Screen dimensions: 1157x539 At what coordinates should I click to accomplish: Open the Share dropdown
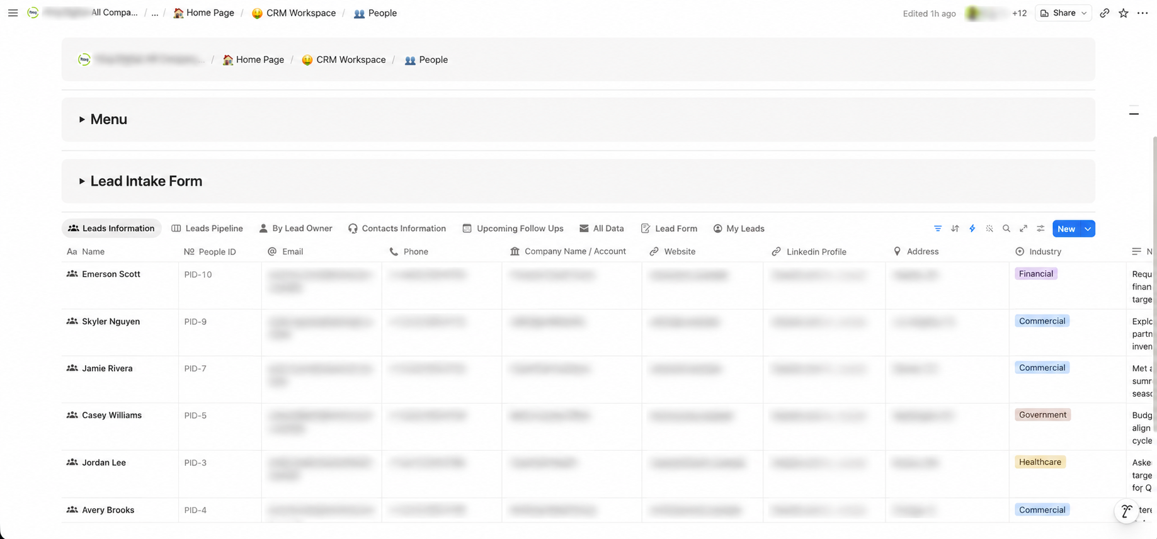[1064, 13]
